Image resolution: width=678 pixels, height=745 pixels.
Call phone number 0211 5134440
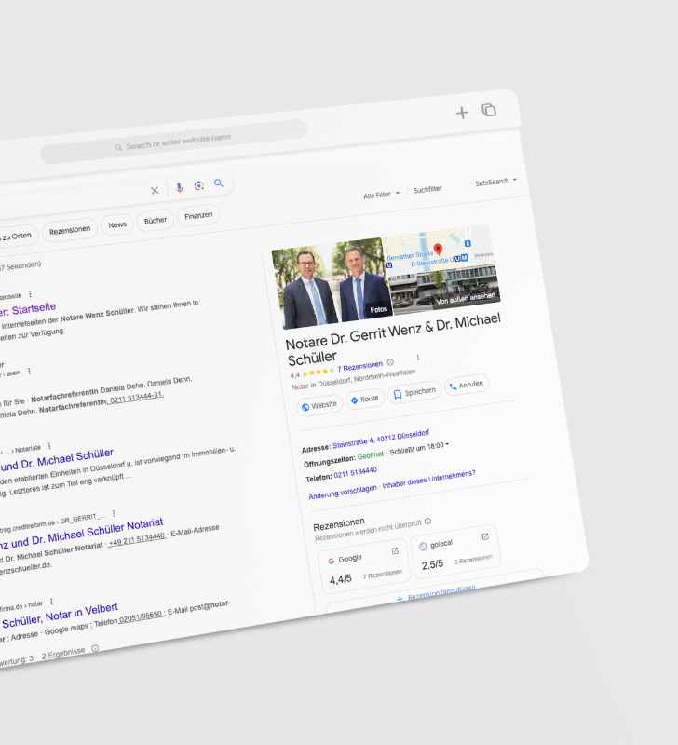(x=356, y=473)
